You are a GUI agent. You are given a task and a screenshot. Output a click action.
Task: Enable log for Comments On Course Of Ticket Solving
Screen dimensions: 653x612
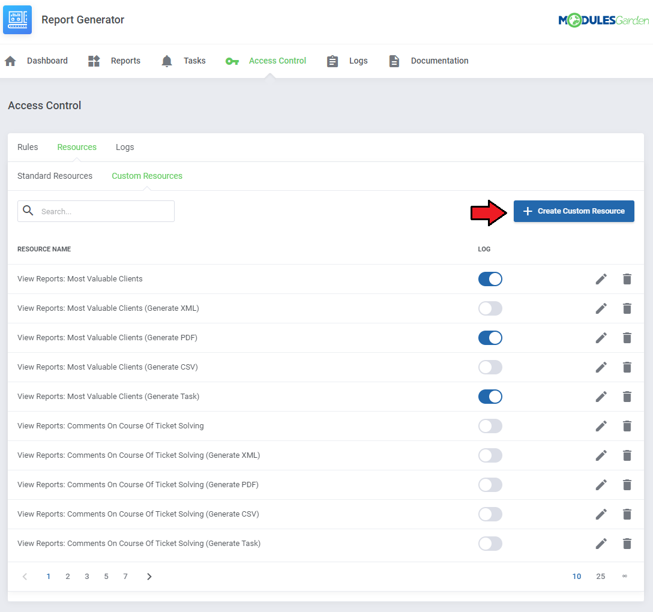[490, 426]
